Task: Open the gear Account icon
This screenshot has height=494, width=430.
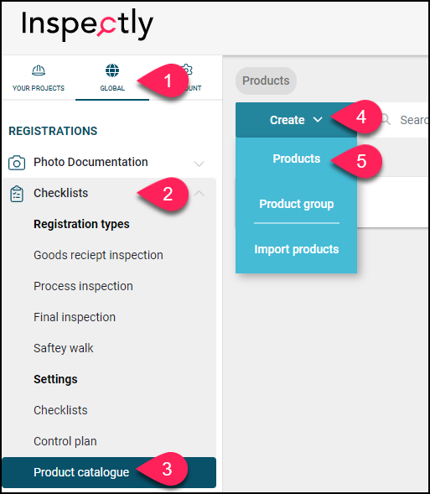Action: [x=187, y=70]
